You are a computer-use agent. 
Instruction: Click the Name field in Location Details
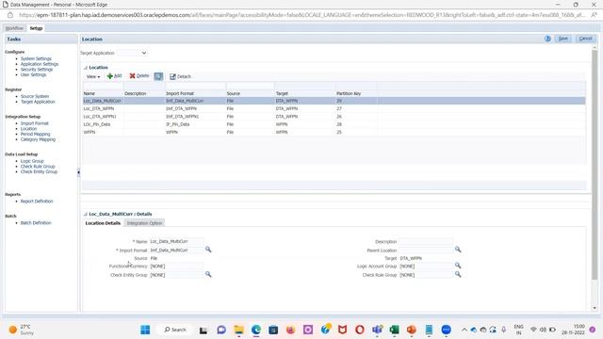click(176, 241)
